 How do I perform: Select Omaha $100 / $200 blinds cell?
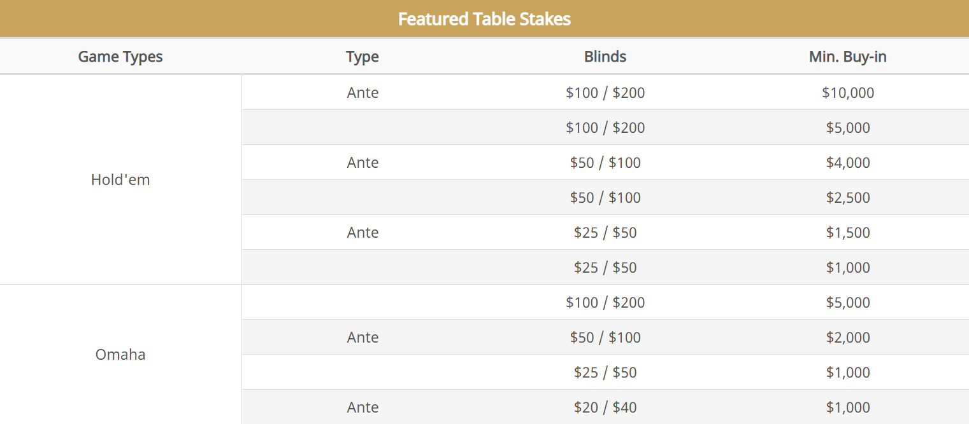point(605,303)
